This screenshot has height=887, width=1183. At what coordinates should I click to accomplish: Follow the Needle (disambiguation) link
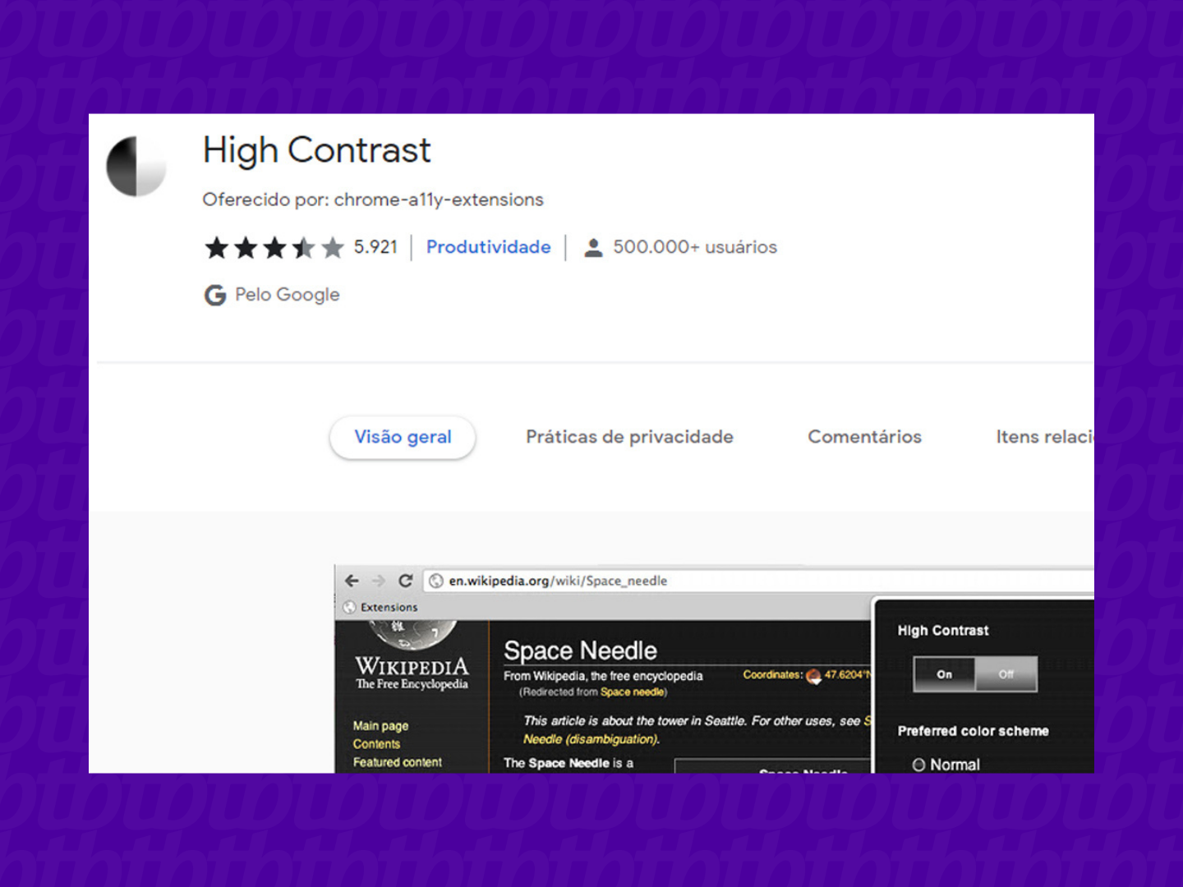point(591,739)
